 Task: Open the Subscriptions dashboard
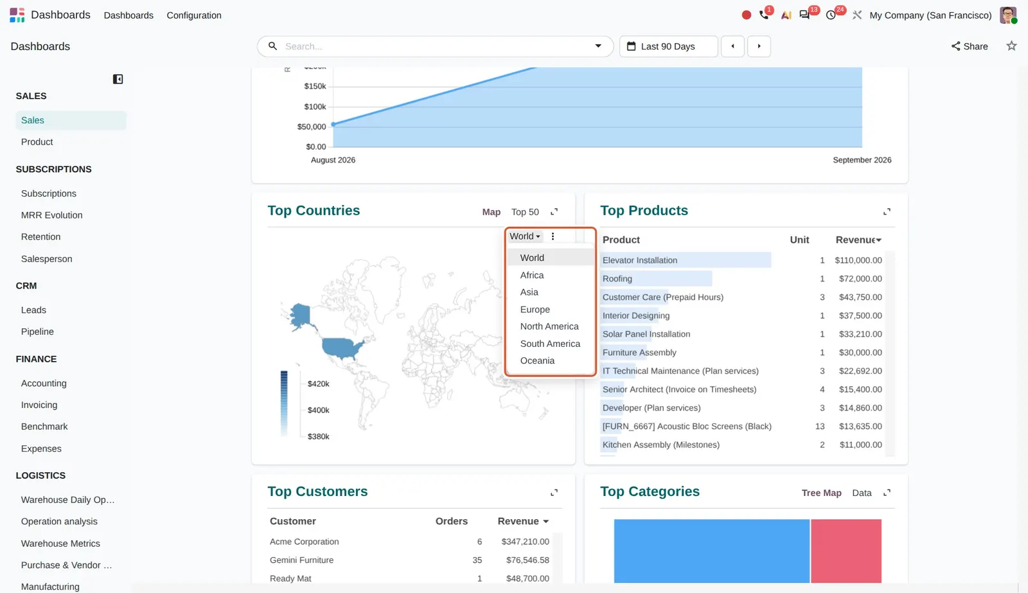[x=71, y=193]
